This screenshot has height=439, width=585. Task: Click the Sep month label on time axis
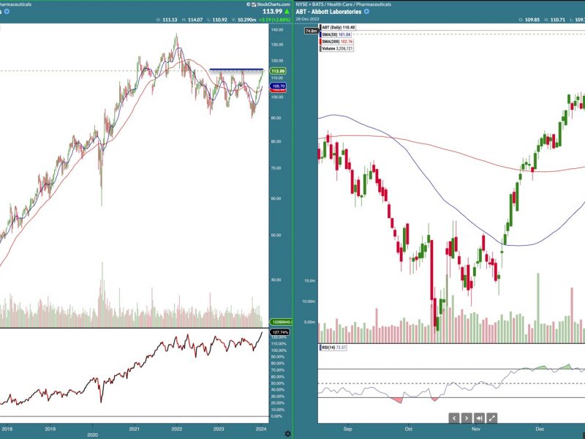coord(348,429)
